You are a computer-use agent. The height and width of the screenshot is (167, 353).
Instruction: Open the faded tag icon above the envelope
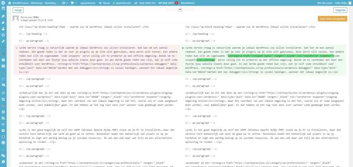(x=3, y=79)
